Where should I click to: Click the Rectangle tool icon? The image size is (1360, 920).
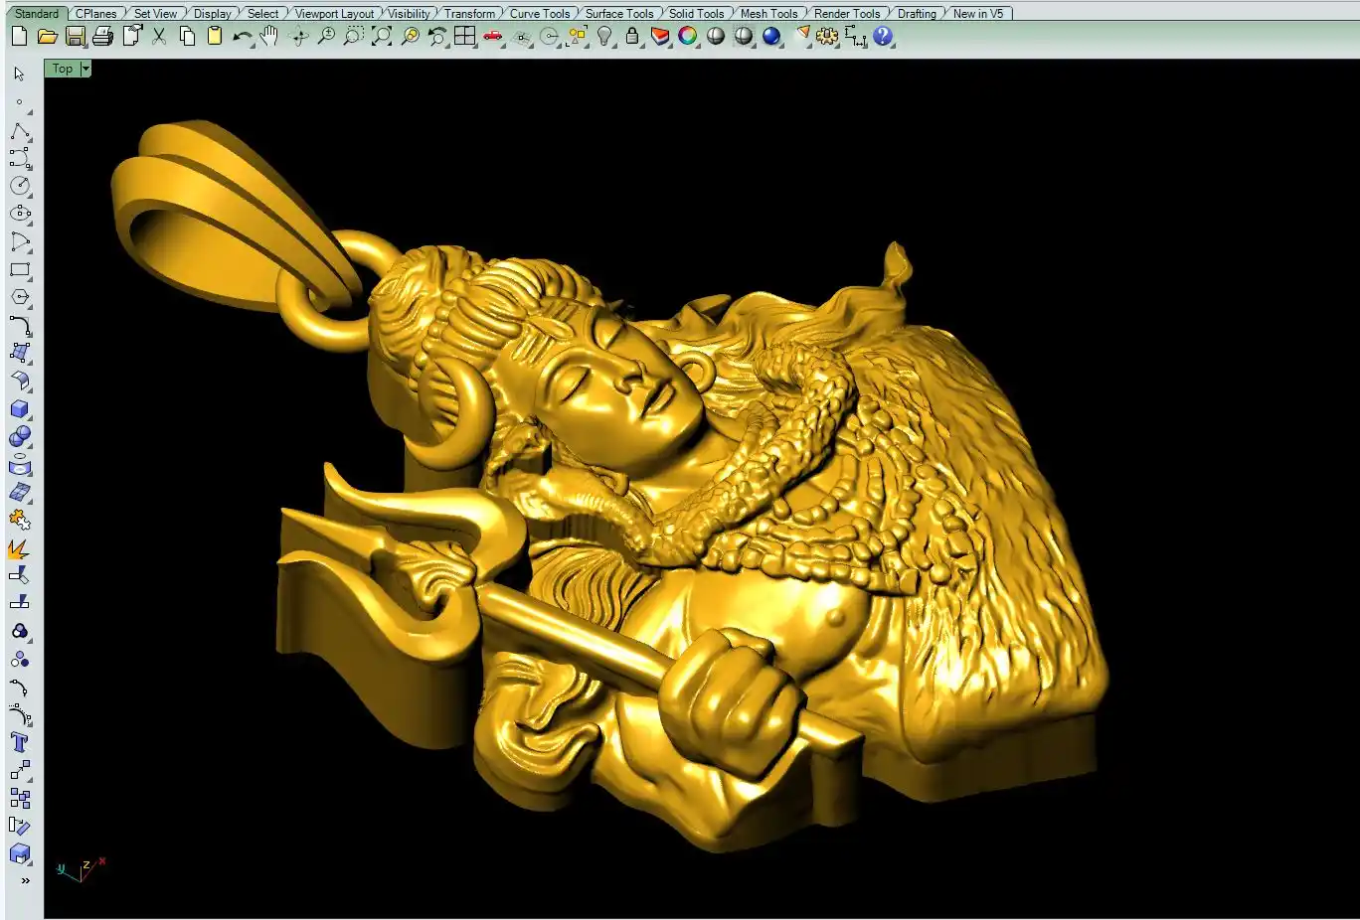20,269
